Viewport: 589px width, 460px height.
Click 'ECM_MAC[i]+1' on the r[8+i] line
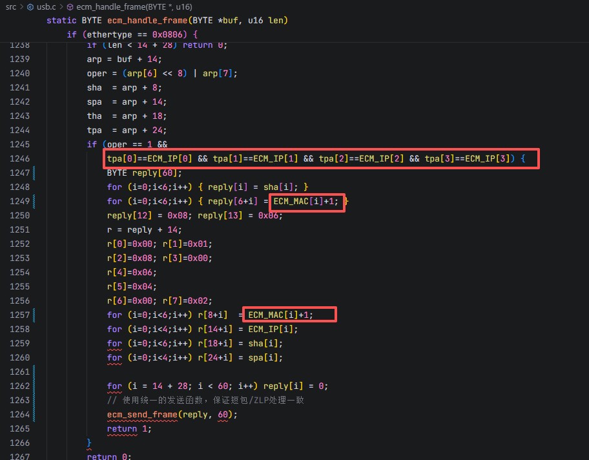point(278,315)
